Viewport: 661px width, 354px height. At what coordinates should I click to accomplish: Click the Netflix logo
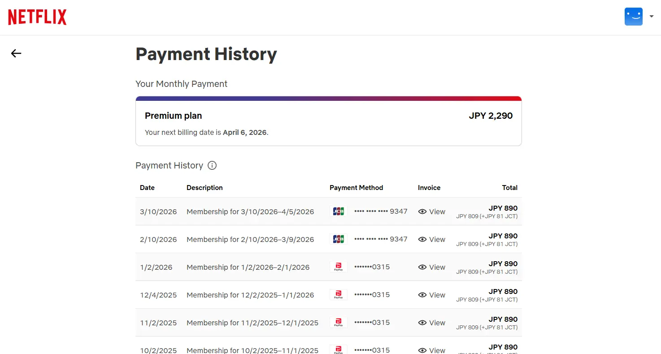(37, 17)
